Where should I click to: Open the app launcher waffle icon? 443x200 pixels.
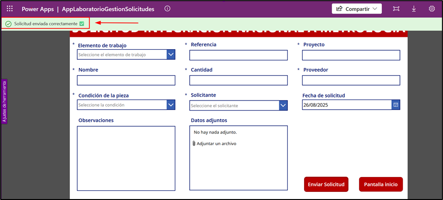tap(10, 9)
